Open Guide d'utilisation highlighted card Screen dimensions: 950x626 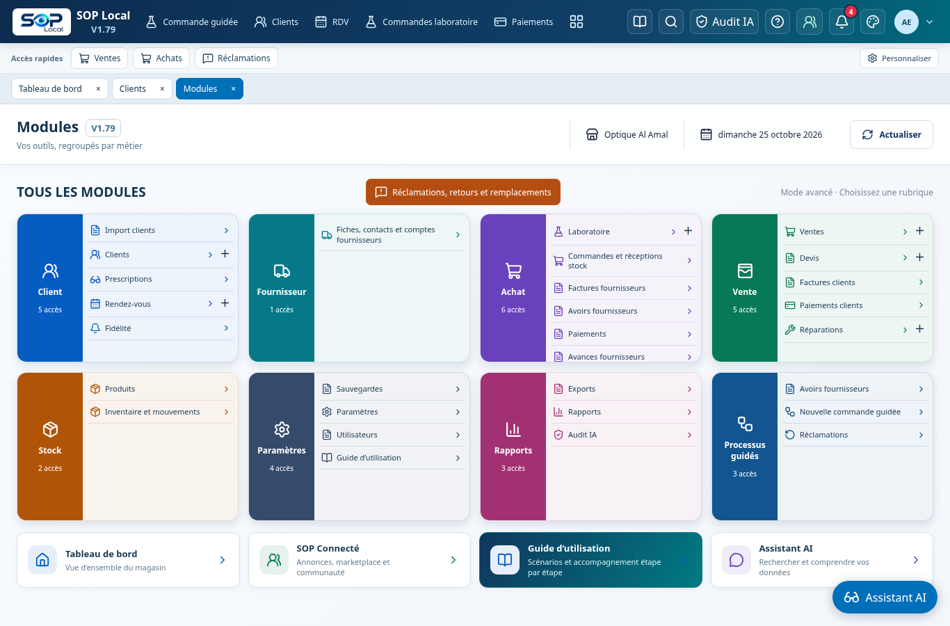click(x=591, y=560)
